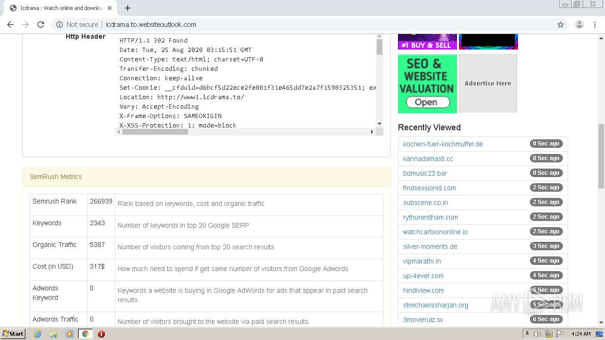Viewport: 605px width, 340px height.
Task: Open Windows Start menu
Action: (13, 333)
